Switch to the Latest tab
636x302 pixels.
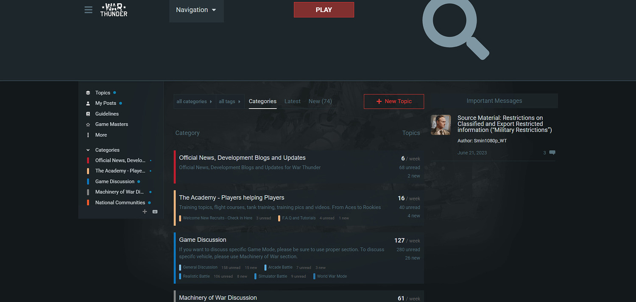293,101
